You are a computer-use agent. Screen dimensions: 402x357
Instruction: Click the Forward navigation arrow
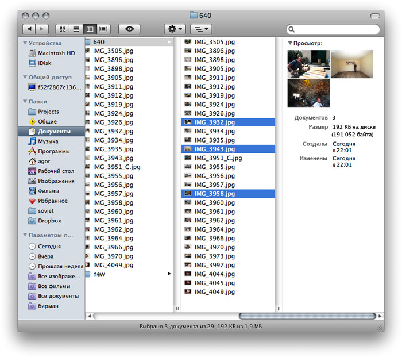pos(41,29)
